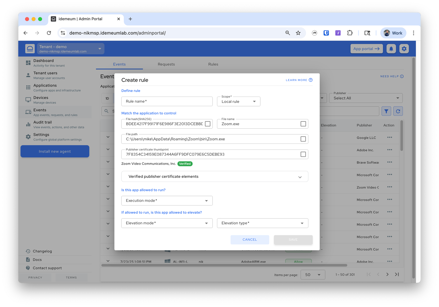Image resolution: width=439 pixels, height=307 pixels.
Task: Go to the next page of events
Action: 387,274
